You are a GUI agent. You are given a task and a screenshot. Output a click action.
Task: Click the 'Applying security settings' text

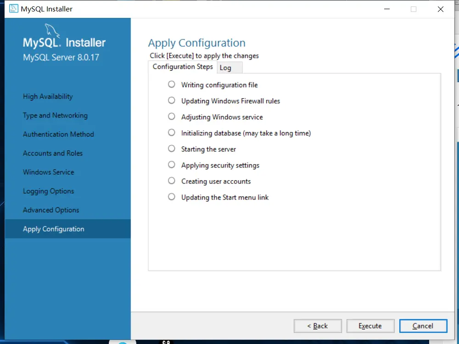point(220,166)
